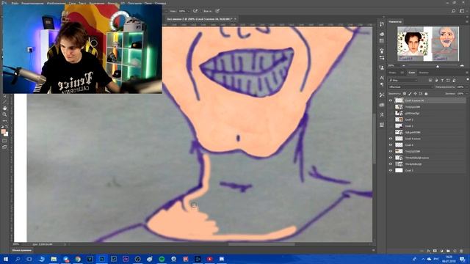Click the lock-all padlock icon
The height and width of the screenshot is (264, 470).
(x=426, y=94)
